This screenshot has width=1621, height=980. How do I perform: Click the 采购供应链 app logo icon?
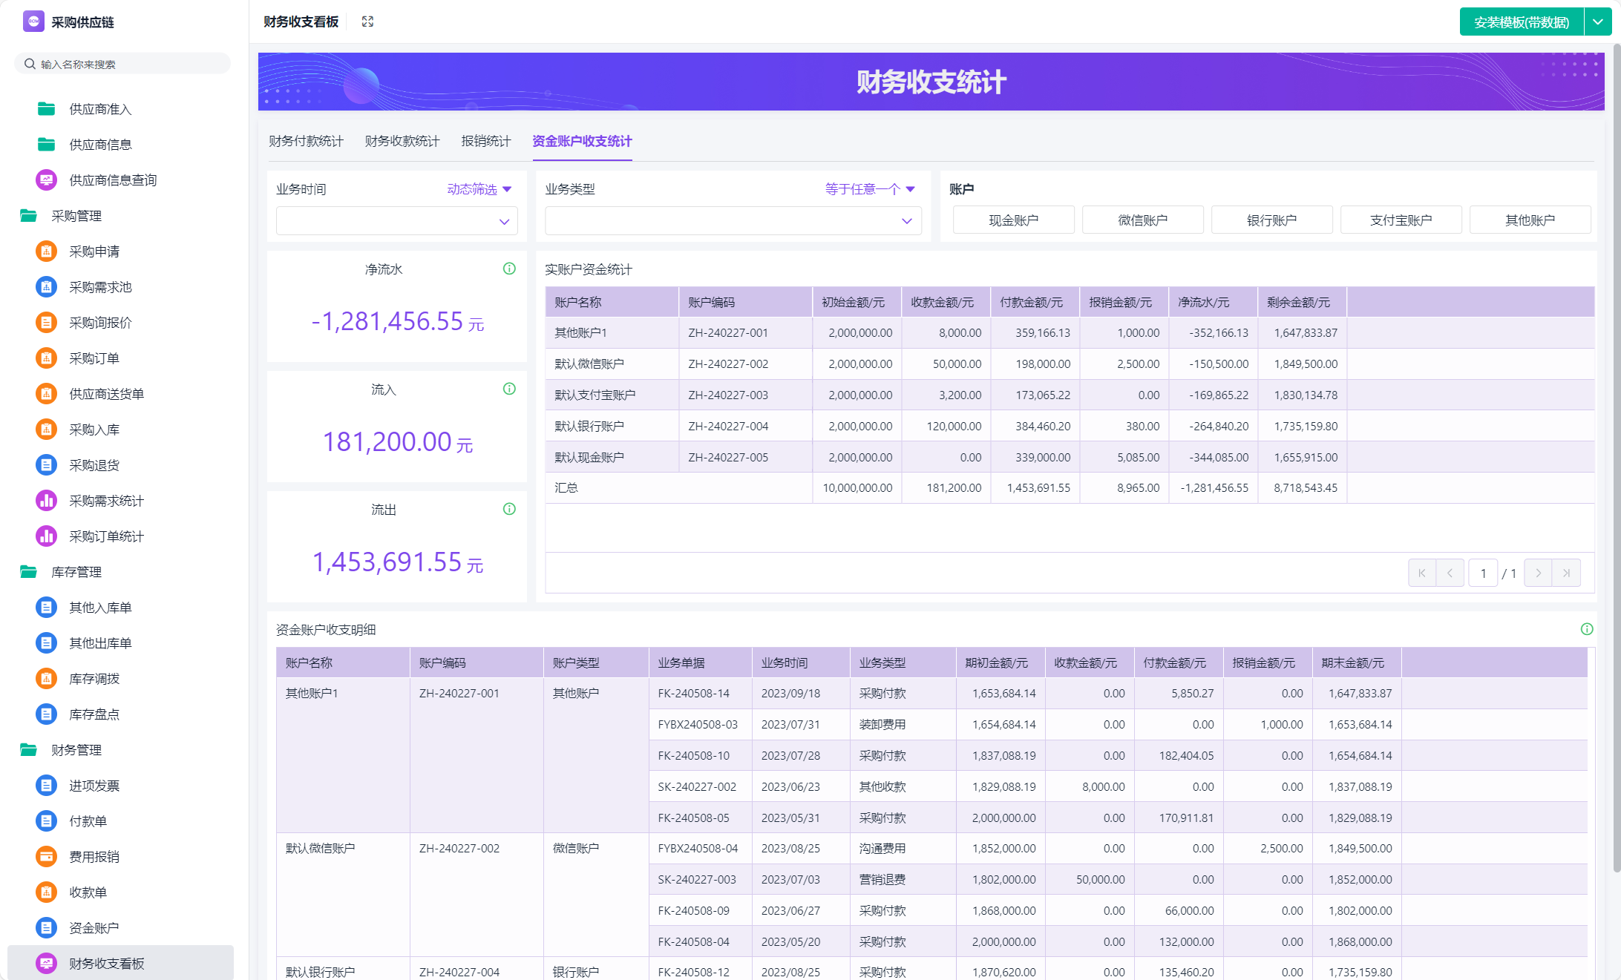point(33,22)
